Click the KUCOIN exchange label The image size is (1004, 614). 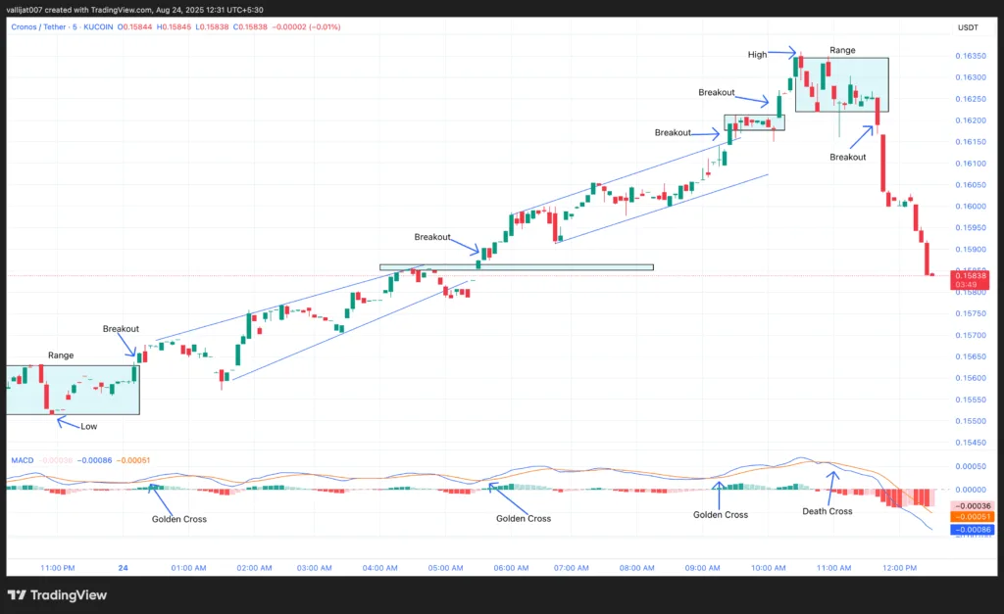pyautogui.click(x=98, y=26)
